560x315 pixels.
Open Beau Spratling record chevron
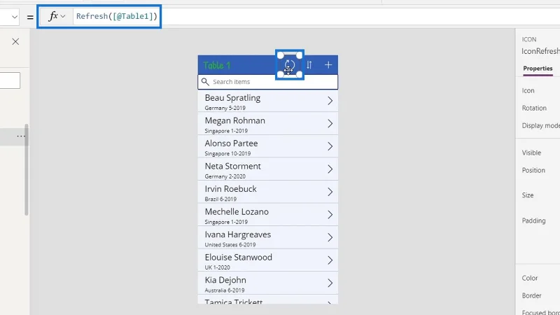[330, 101]
